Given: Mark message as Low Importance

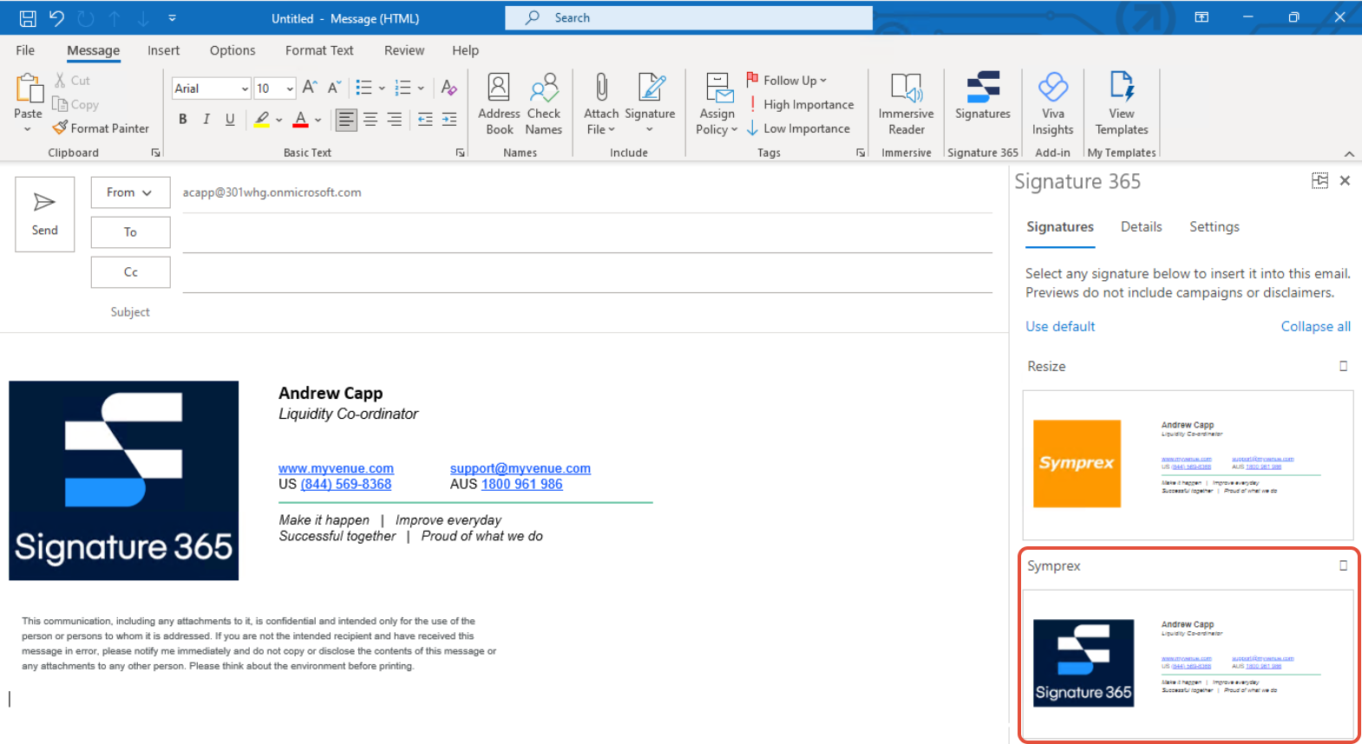Looking at the screenshot, I should pos(798,128).
